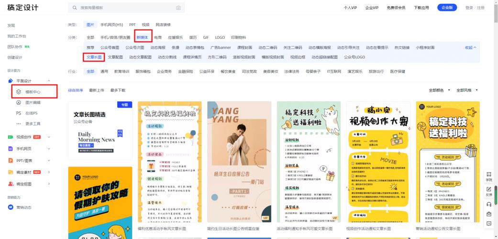Image resolution: width=498 pixels, height=239 pixels.
Task: Switch to the 电商 category tab
Action: [x=158, y=37]
